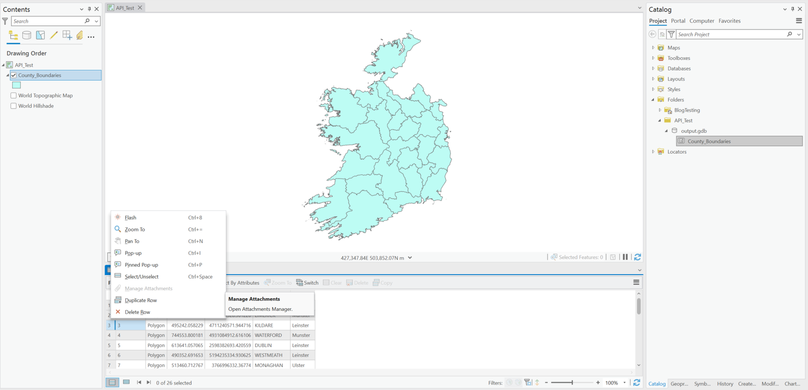Pause map drawing with pause icon

pyautogui.click(x=625, y=257)
